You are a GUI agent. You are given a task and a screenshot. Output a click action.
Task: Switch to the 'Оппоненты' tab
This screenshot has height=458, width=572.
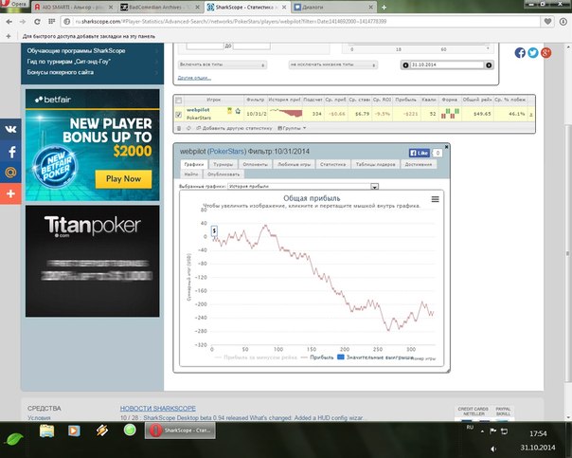coord(255,164)
